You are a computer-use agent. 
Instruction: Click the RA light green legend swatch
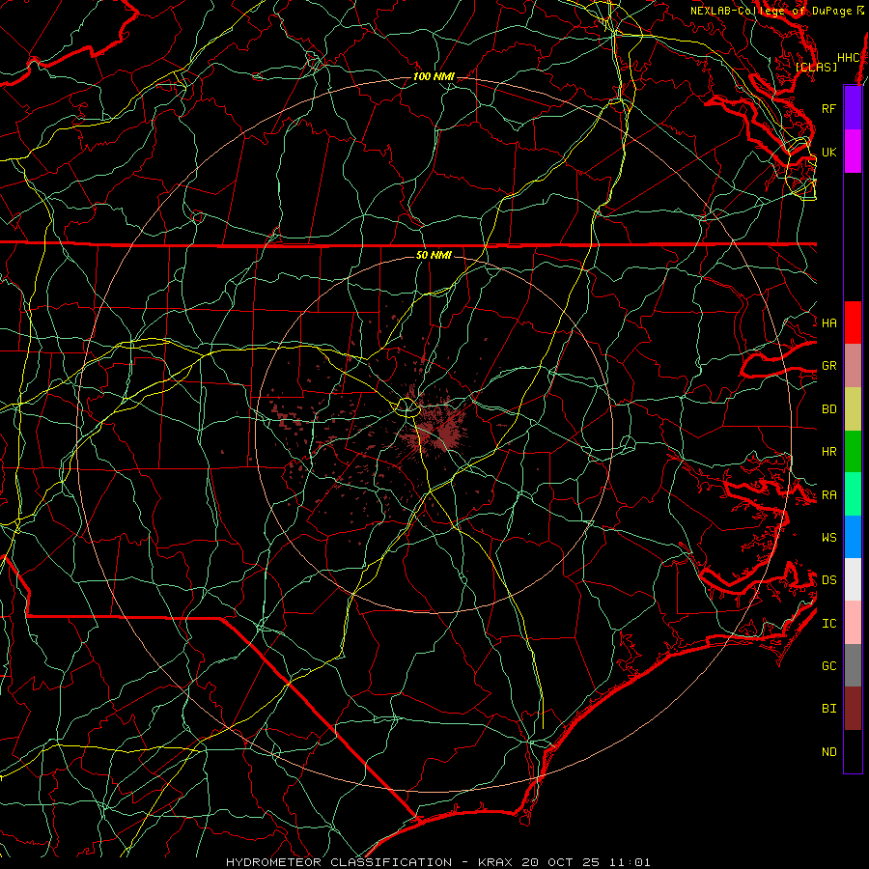(853, 494)
